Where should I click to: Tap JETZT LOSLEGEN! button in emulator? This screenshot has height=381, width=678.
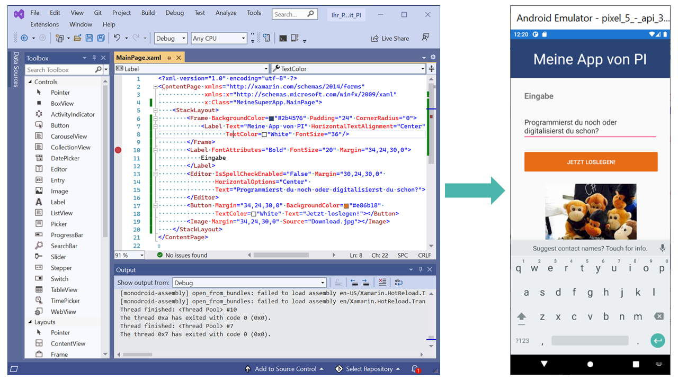(591, 162)
